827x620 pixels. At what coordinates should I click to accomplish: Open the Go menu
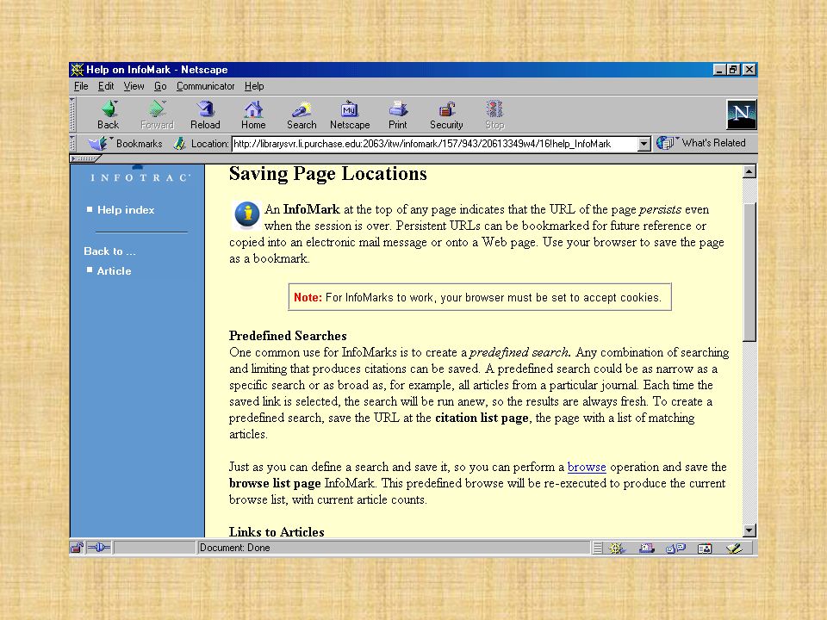coord(160,86)
